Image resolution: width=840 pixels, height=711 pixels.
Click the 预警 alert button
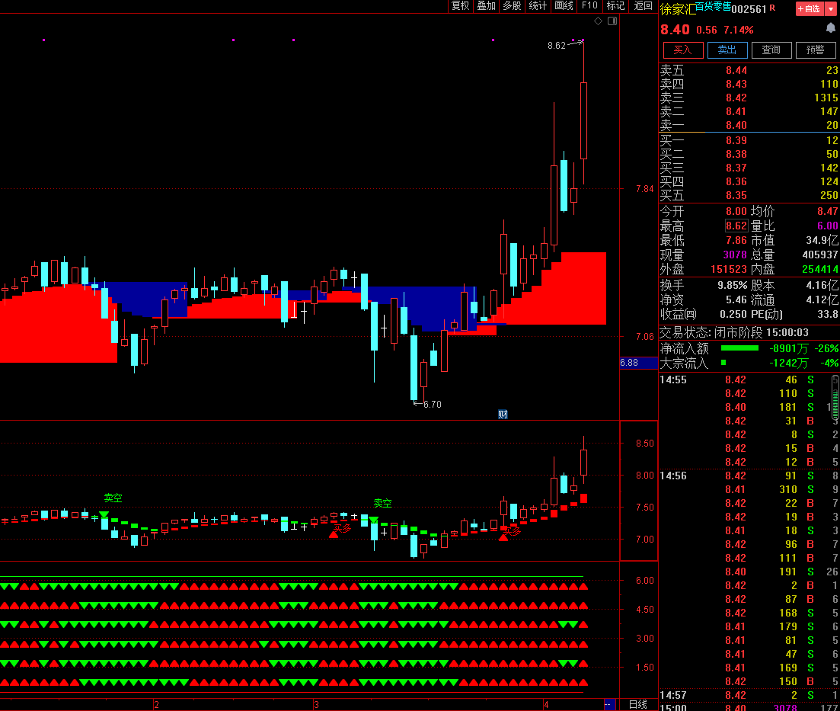click(x=816, y=50)
